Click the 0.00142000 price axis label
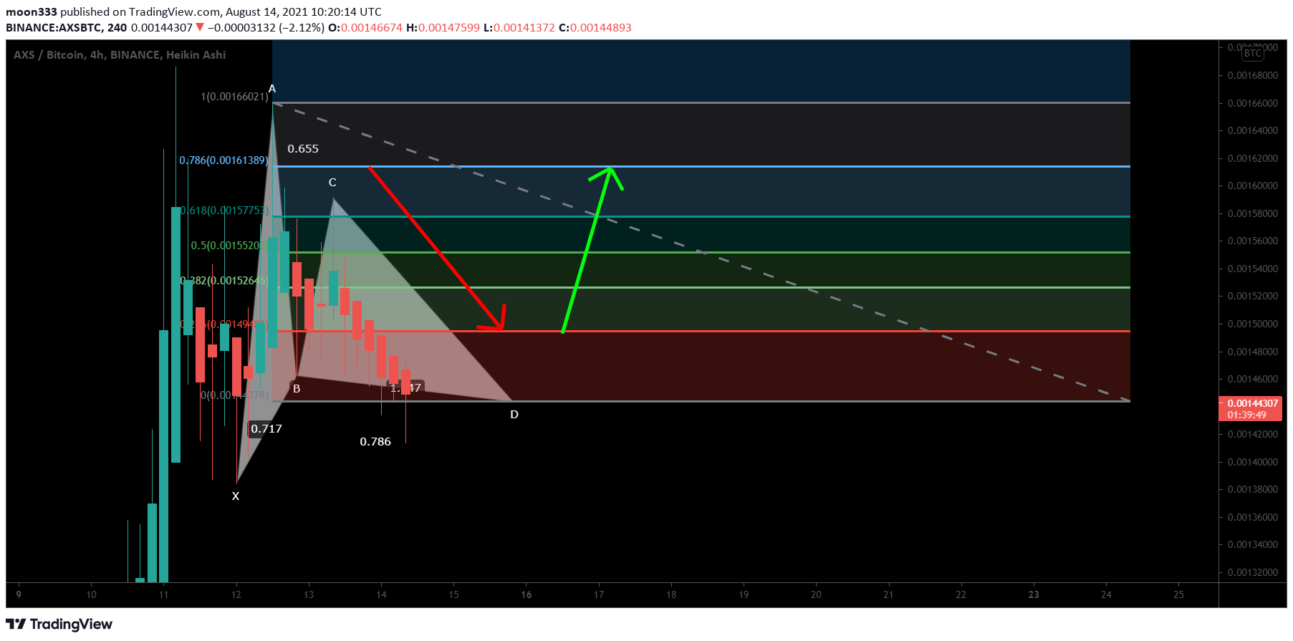The height and width of the screenshot is (641, 1293). [x=1253, y=434]
